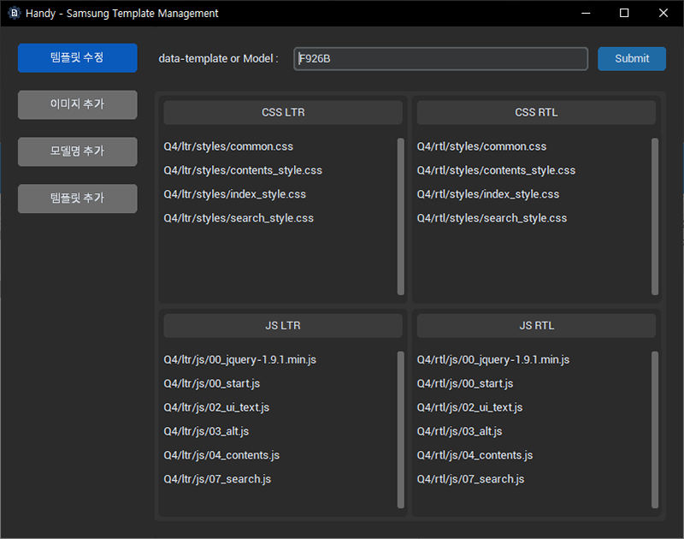This screenshot has width=684, height=539.
Task: Select Q4/rtl/js/04_contents.js entry
Action: click(x=475, y=455)
